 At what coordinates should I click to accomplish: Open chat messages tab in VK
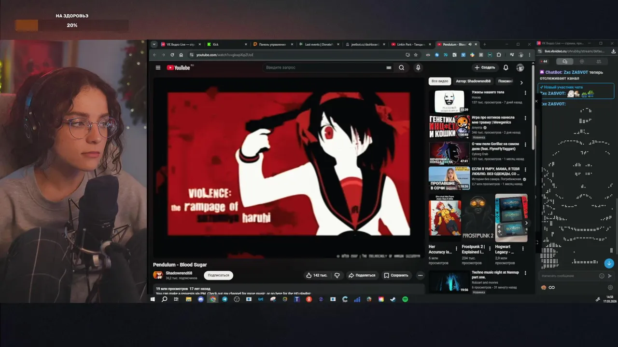pos(564,61)
